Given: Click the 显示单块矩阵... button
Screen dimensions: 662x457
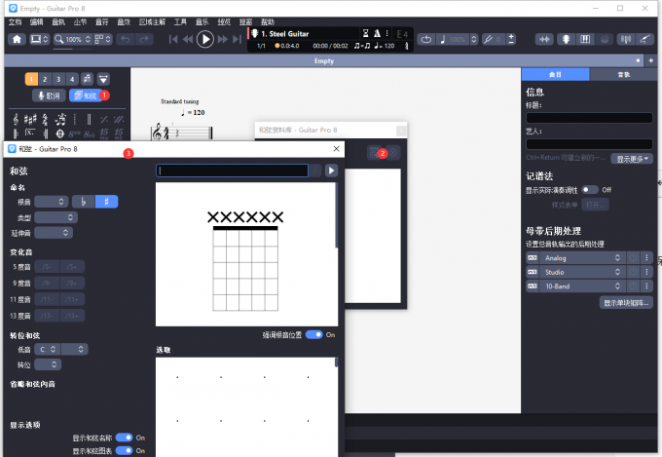Looking at the screenshot, I should 625,303.
